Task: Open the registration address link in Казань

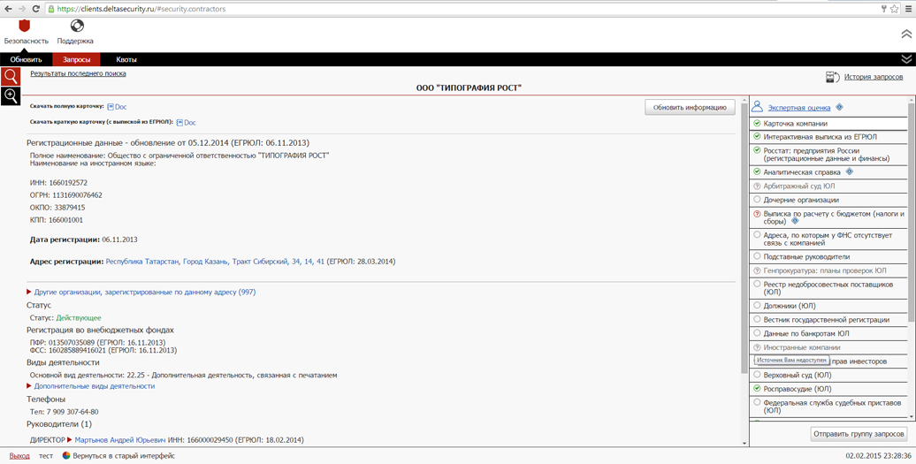Action: click(215, 262)
